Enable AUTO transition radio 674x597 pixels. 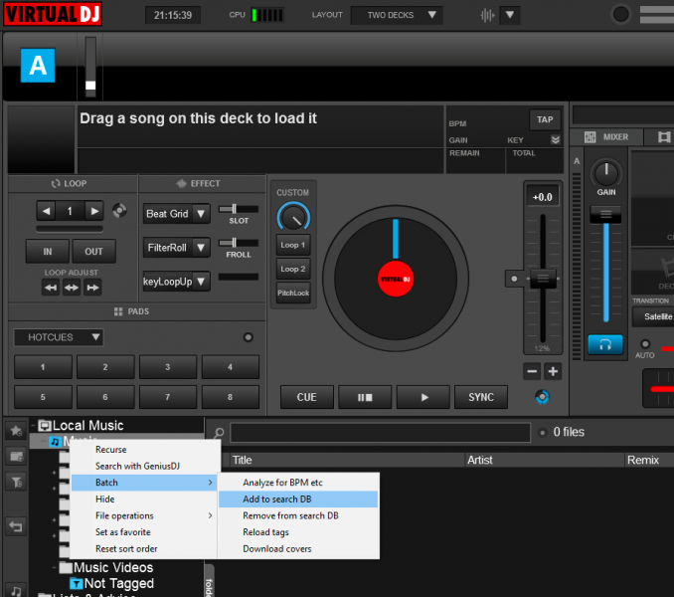645,343
